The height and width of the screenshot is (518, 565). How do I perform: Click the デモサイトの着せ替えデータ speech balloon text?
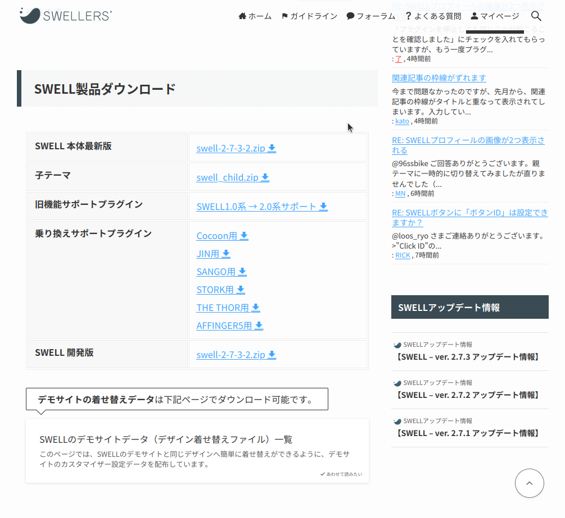pos(177,399)
